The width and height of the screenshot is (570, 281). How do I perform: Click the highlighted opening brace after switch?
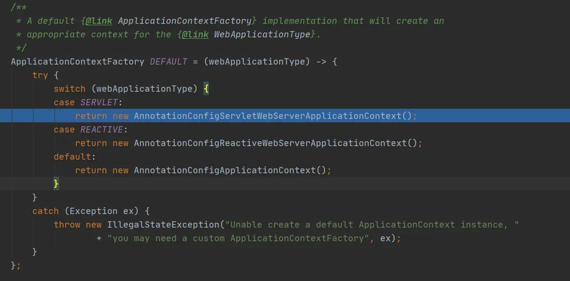tap(206, 89)
